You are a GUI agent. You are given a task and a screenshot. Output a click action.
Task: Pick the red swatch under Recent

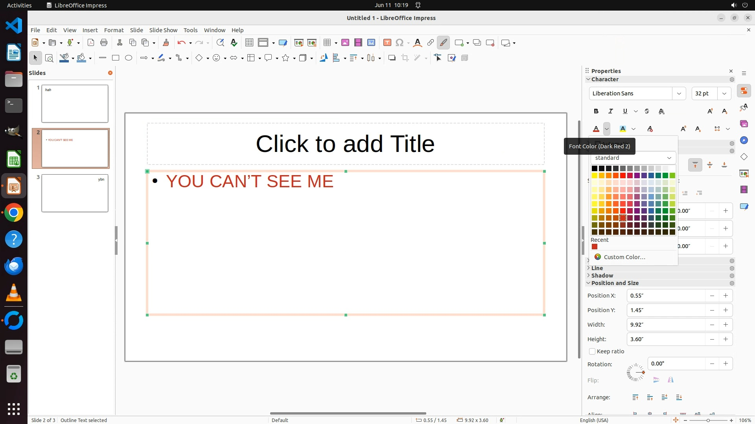595,247
